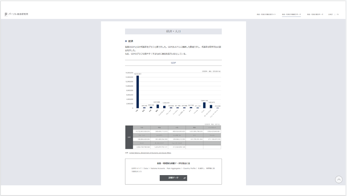Go to the 賃金データ navigation item
The image size is (347, 196).
315,14
